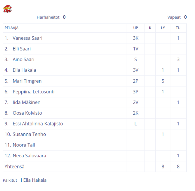Open player Vanessa Saari's row
Viewport: 195px width, 191px height.
click(x=95, y=38)
